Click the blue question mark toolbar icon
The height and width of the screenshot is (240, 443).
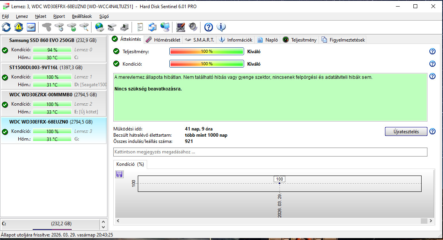tap(209, 27)
